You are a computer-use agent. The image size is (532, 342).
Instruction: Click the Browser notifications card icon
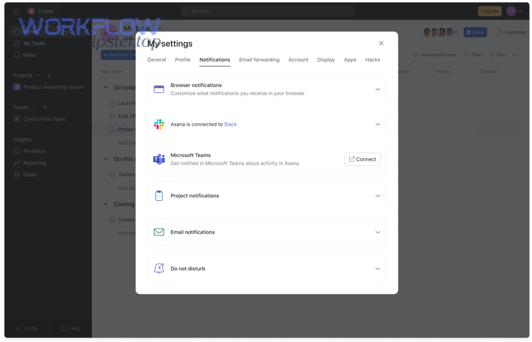pos(158,88)
